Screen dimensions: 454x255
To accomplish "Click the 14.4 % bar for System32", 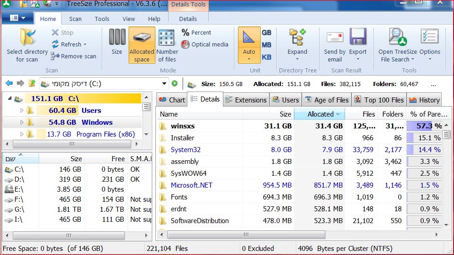I will click(x=424, y=150).
